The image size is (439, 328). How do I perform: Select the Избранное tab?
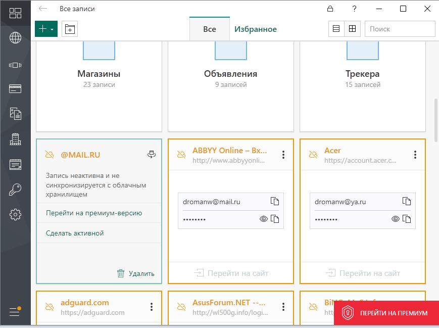point(255,29)
